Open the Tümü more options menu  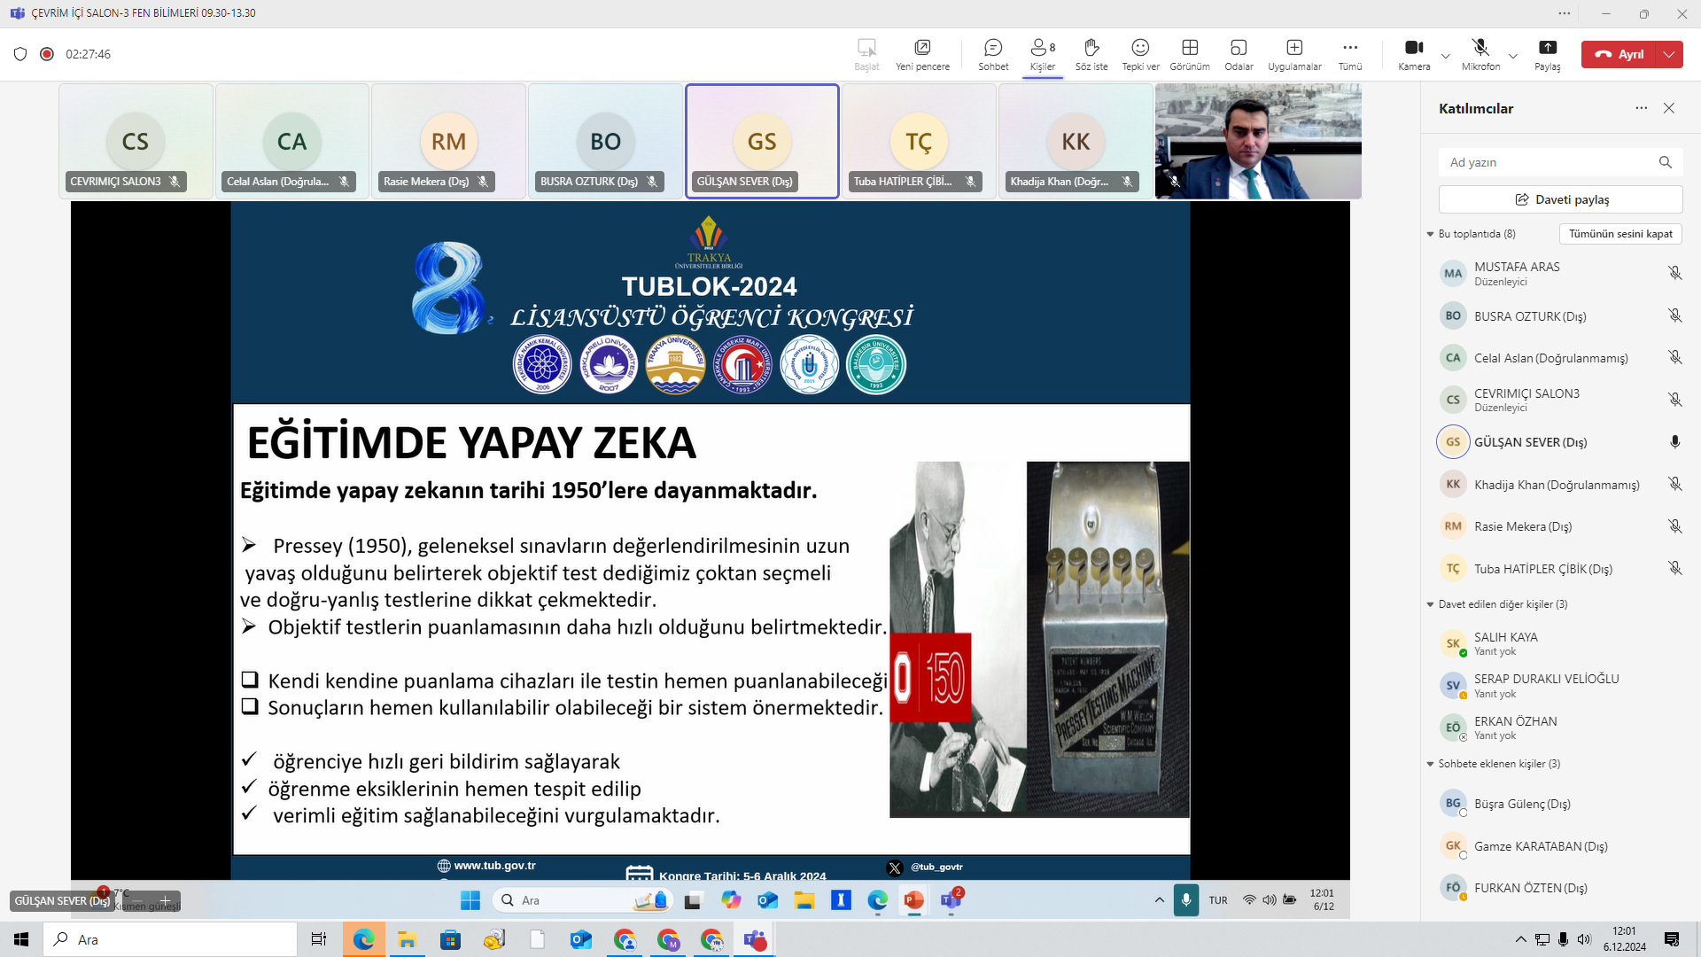pos(1350,54)
